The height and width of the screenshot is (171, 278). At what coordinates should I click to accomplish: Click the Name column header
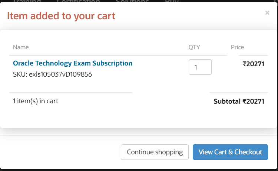[x=21, y=47]
